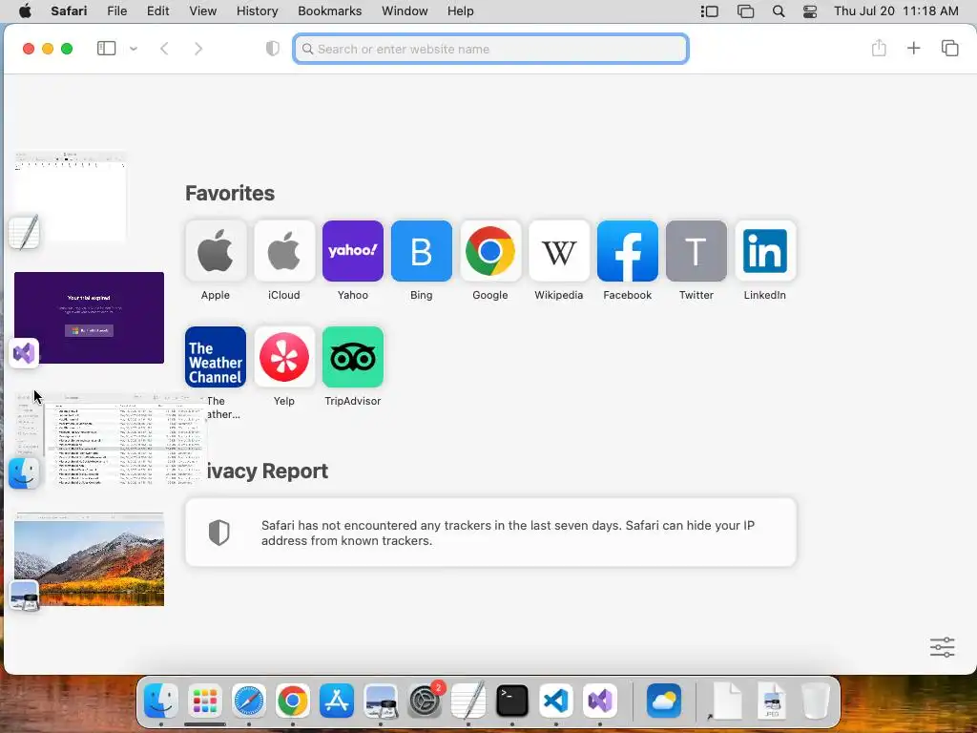Image resolution: width=977 pixels, height=733 pixels.
Task: Open the TripAdvisor favorite
Action: [353, 357]
